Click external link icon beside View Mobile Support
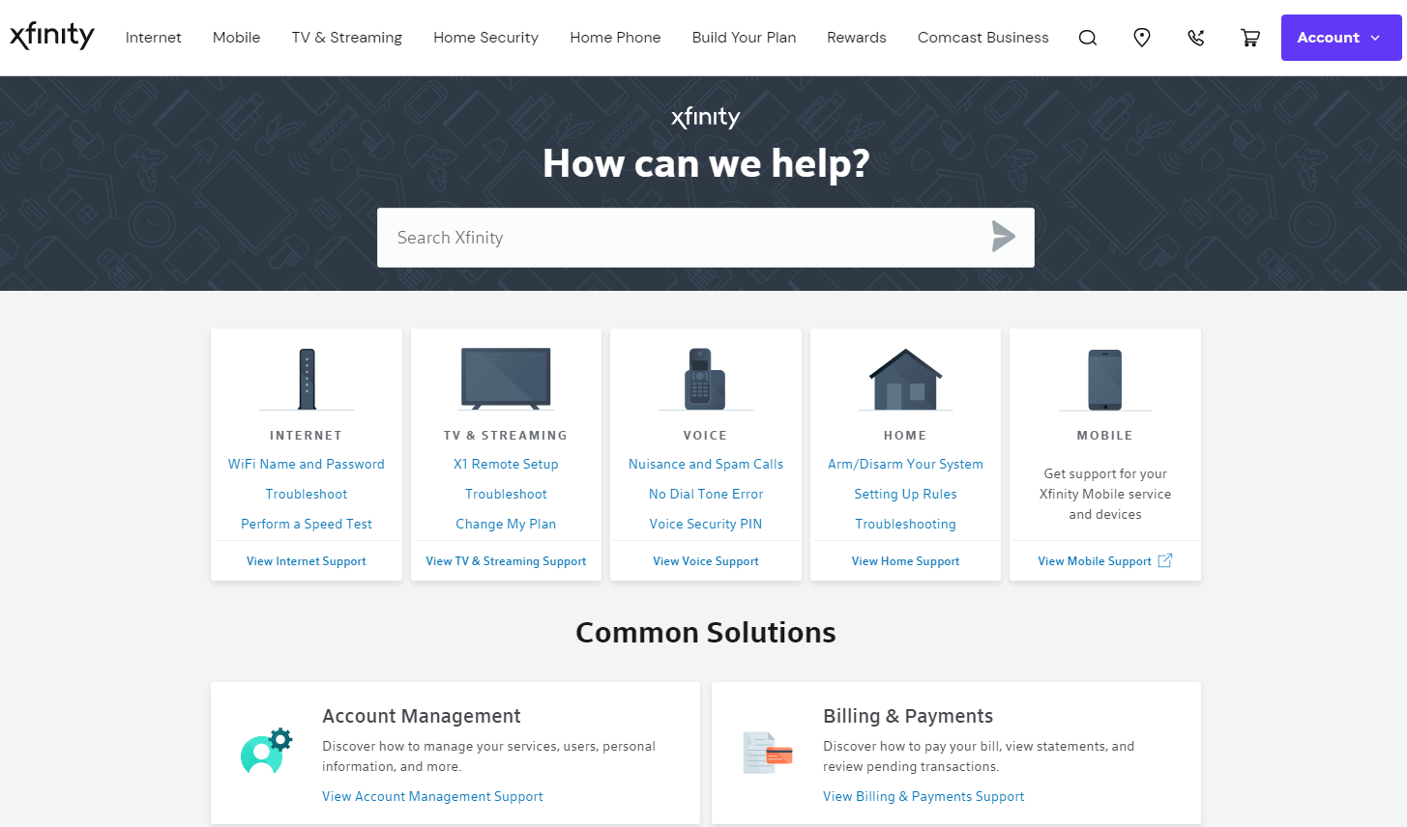This screenshot has width=1407, height=827. click(x=1165, y=560)
